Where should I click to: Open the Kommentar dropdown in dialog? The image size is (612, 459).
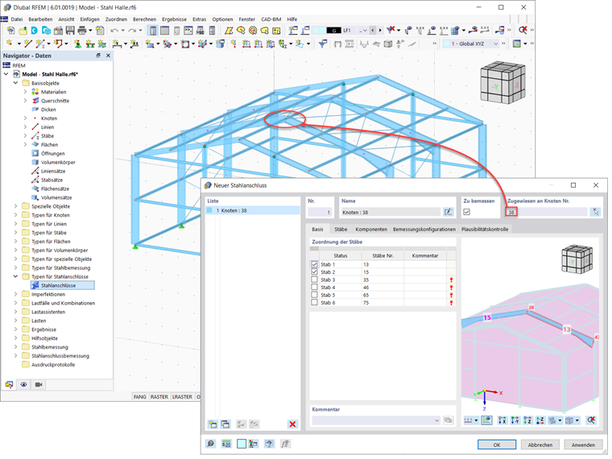[436, 420]
